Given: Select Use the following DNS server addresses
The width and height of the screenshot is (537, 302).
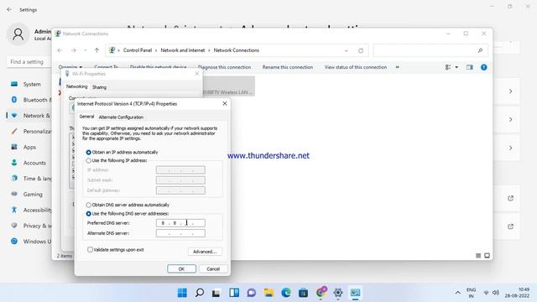Looking at the screenshot, I should pyautogui.click(x=89, y=214).
